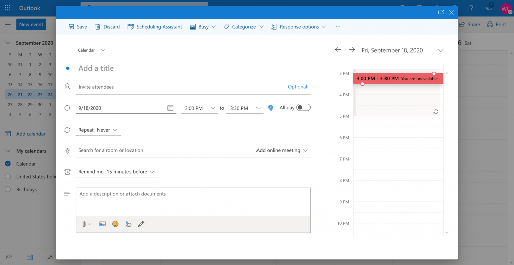The width and height of the screenshot is (514, 265).
Task: Click the pop-out window icon in header
Action: (441, 12)
